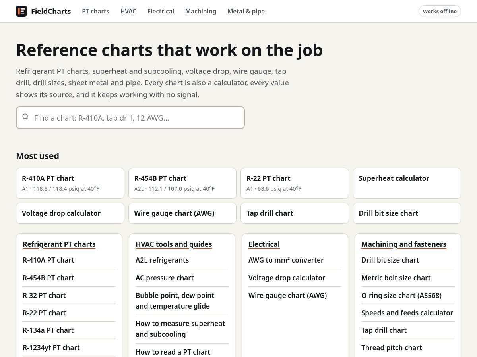Open the Wire gauge chart (AWG) card
The height and width of the screenshot is (357, 477).
pos(182,213)
